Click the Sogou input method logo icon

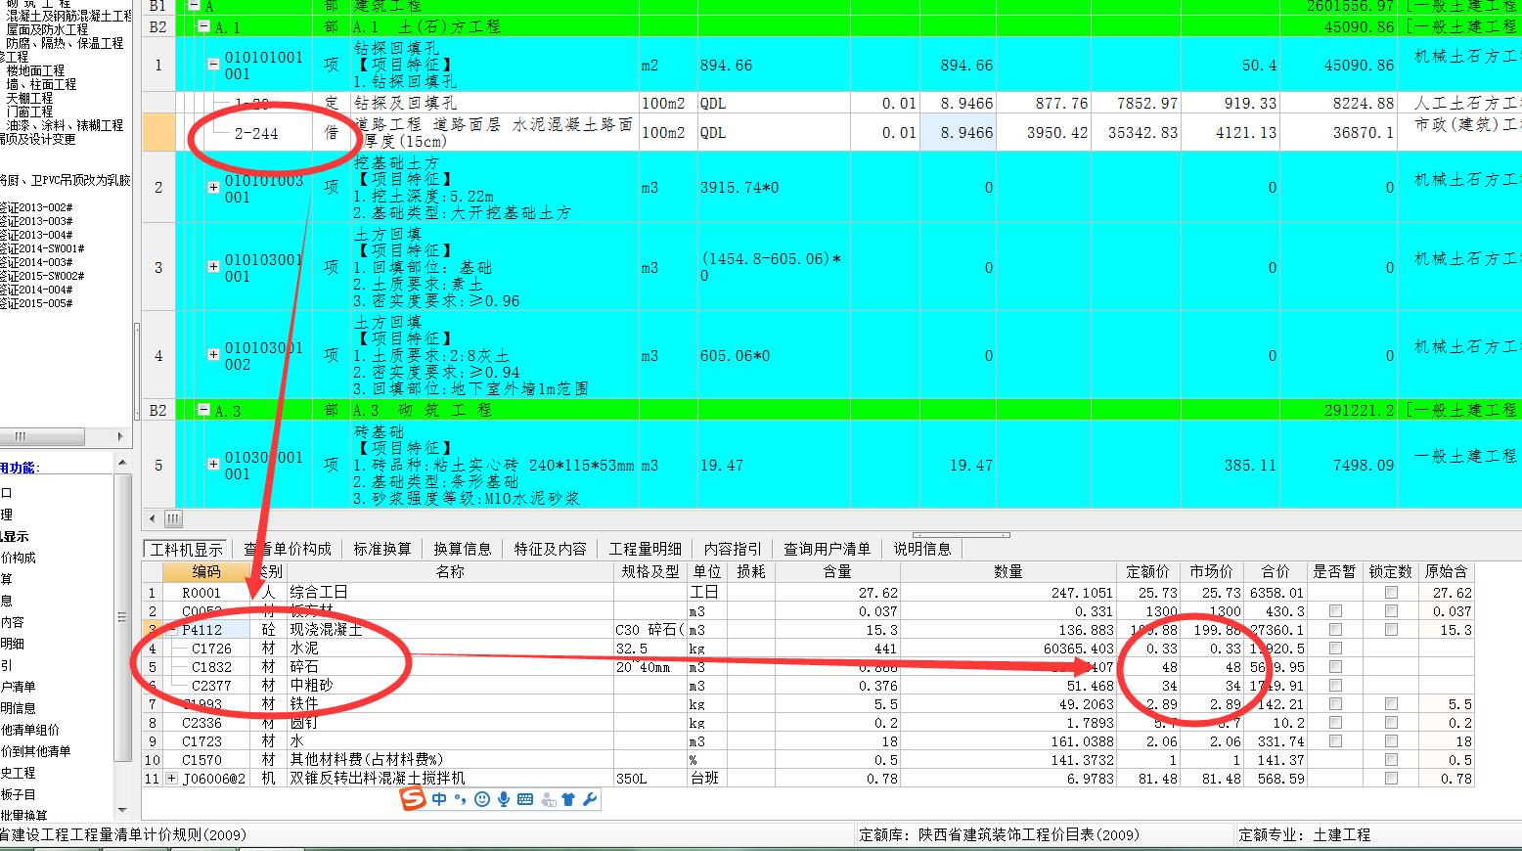[414, 799]
